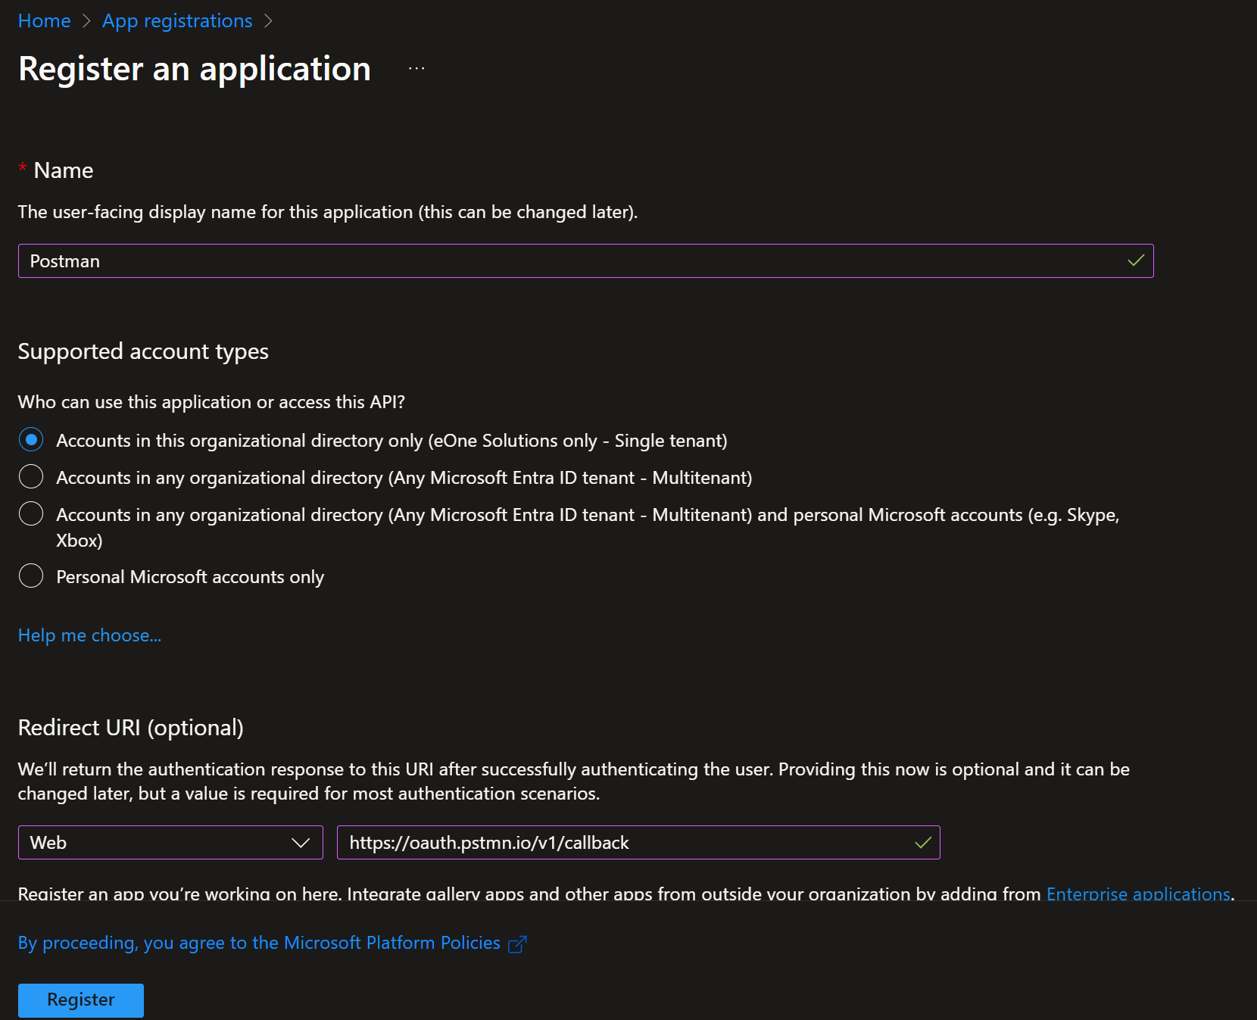Click the redirect URI input field
Viewport: 1257px width, 1020px height.
[638, 842]
